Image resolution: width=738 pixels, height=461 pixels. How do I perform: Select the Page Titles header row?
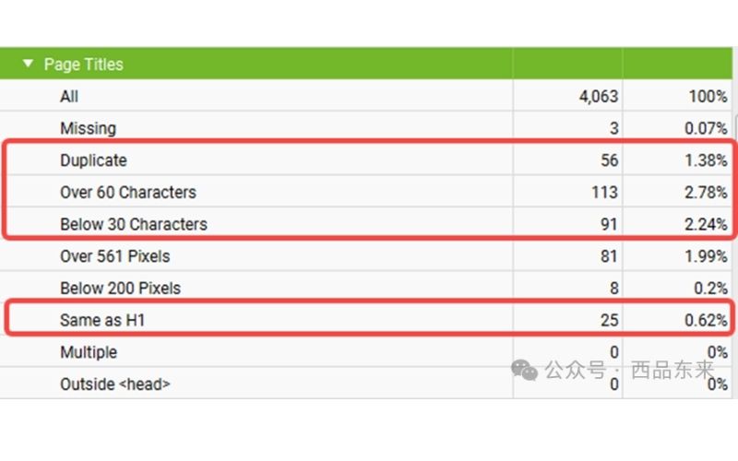(x=365, y=63)
